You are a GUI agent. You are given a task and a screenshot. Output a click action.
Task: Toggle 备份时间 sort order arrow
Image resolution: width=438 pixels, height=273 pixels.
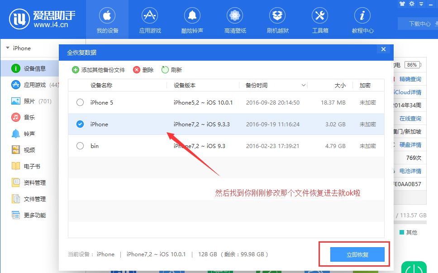click(303, 85)
